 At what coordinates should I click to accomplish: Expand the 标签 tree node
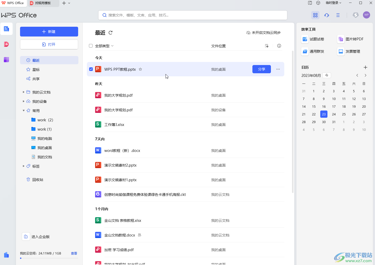24,166
